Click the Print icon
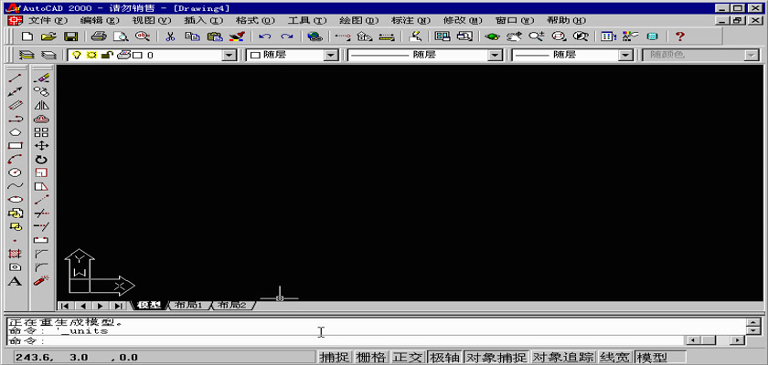768x365 pixels. click(99, 36)
